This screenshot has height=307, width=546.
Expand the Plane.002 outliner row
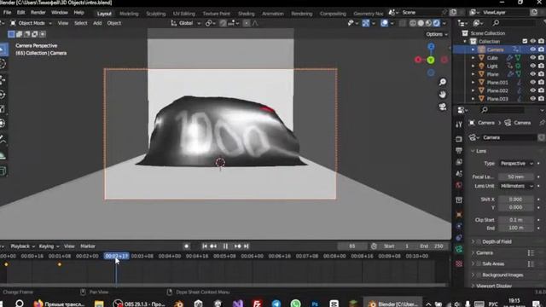[x=473, y=90]
